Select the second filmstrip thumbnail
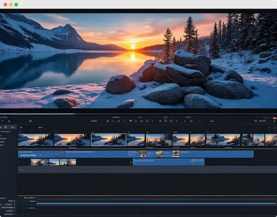 coord(72,140)
